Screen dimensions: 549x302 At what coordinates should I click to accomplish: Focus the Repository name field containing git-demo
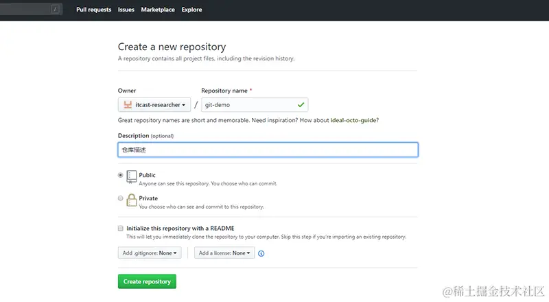[x=255, y=104]
